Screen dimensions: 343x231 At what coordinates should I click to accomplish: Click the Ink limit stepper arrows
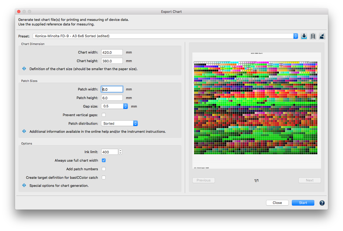120,152
